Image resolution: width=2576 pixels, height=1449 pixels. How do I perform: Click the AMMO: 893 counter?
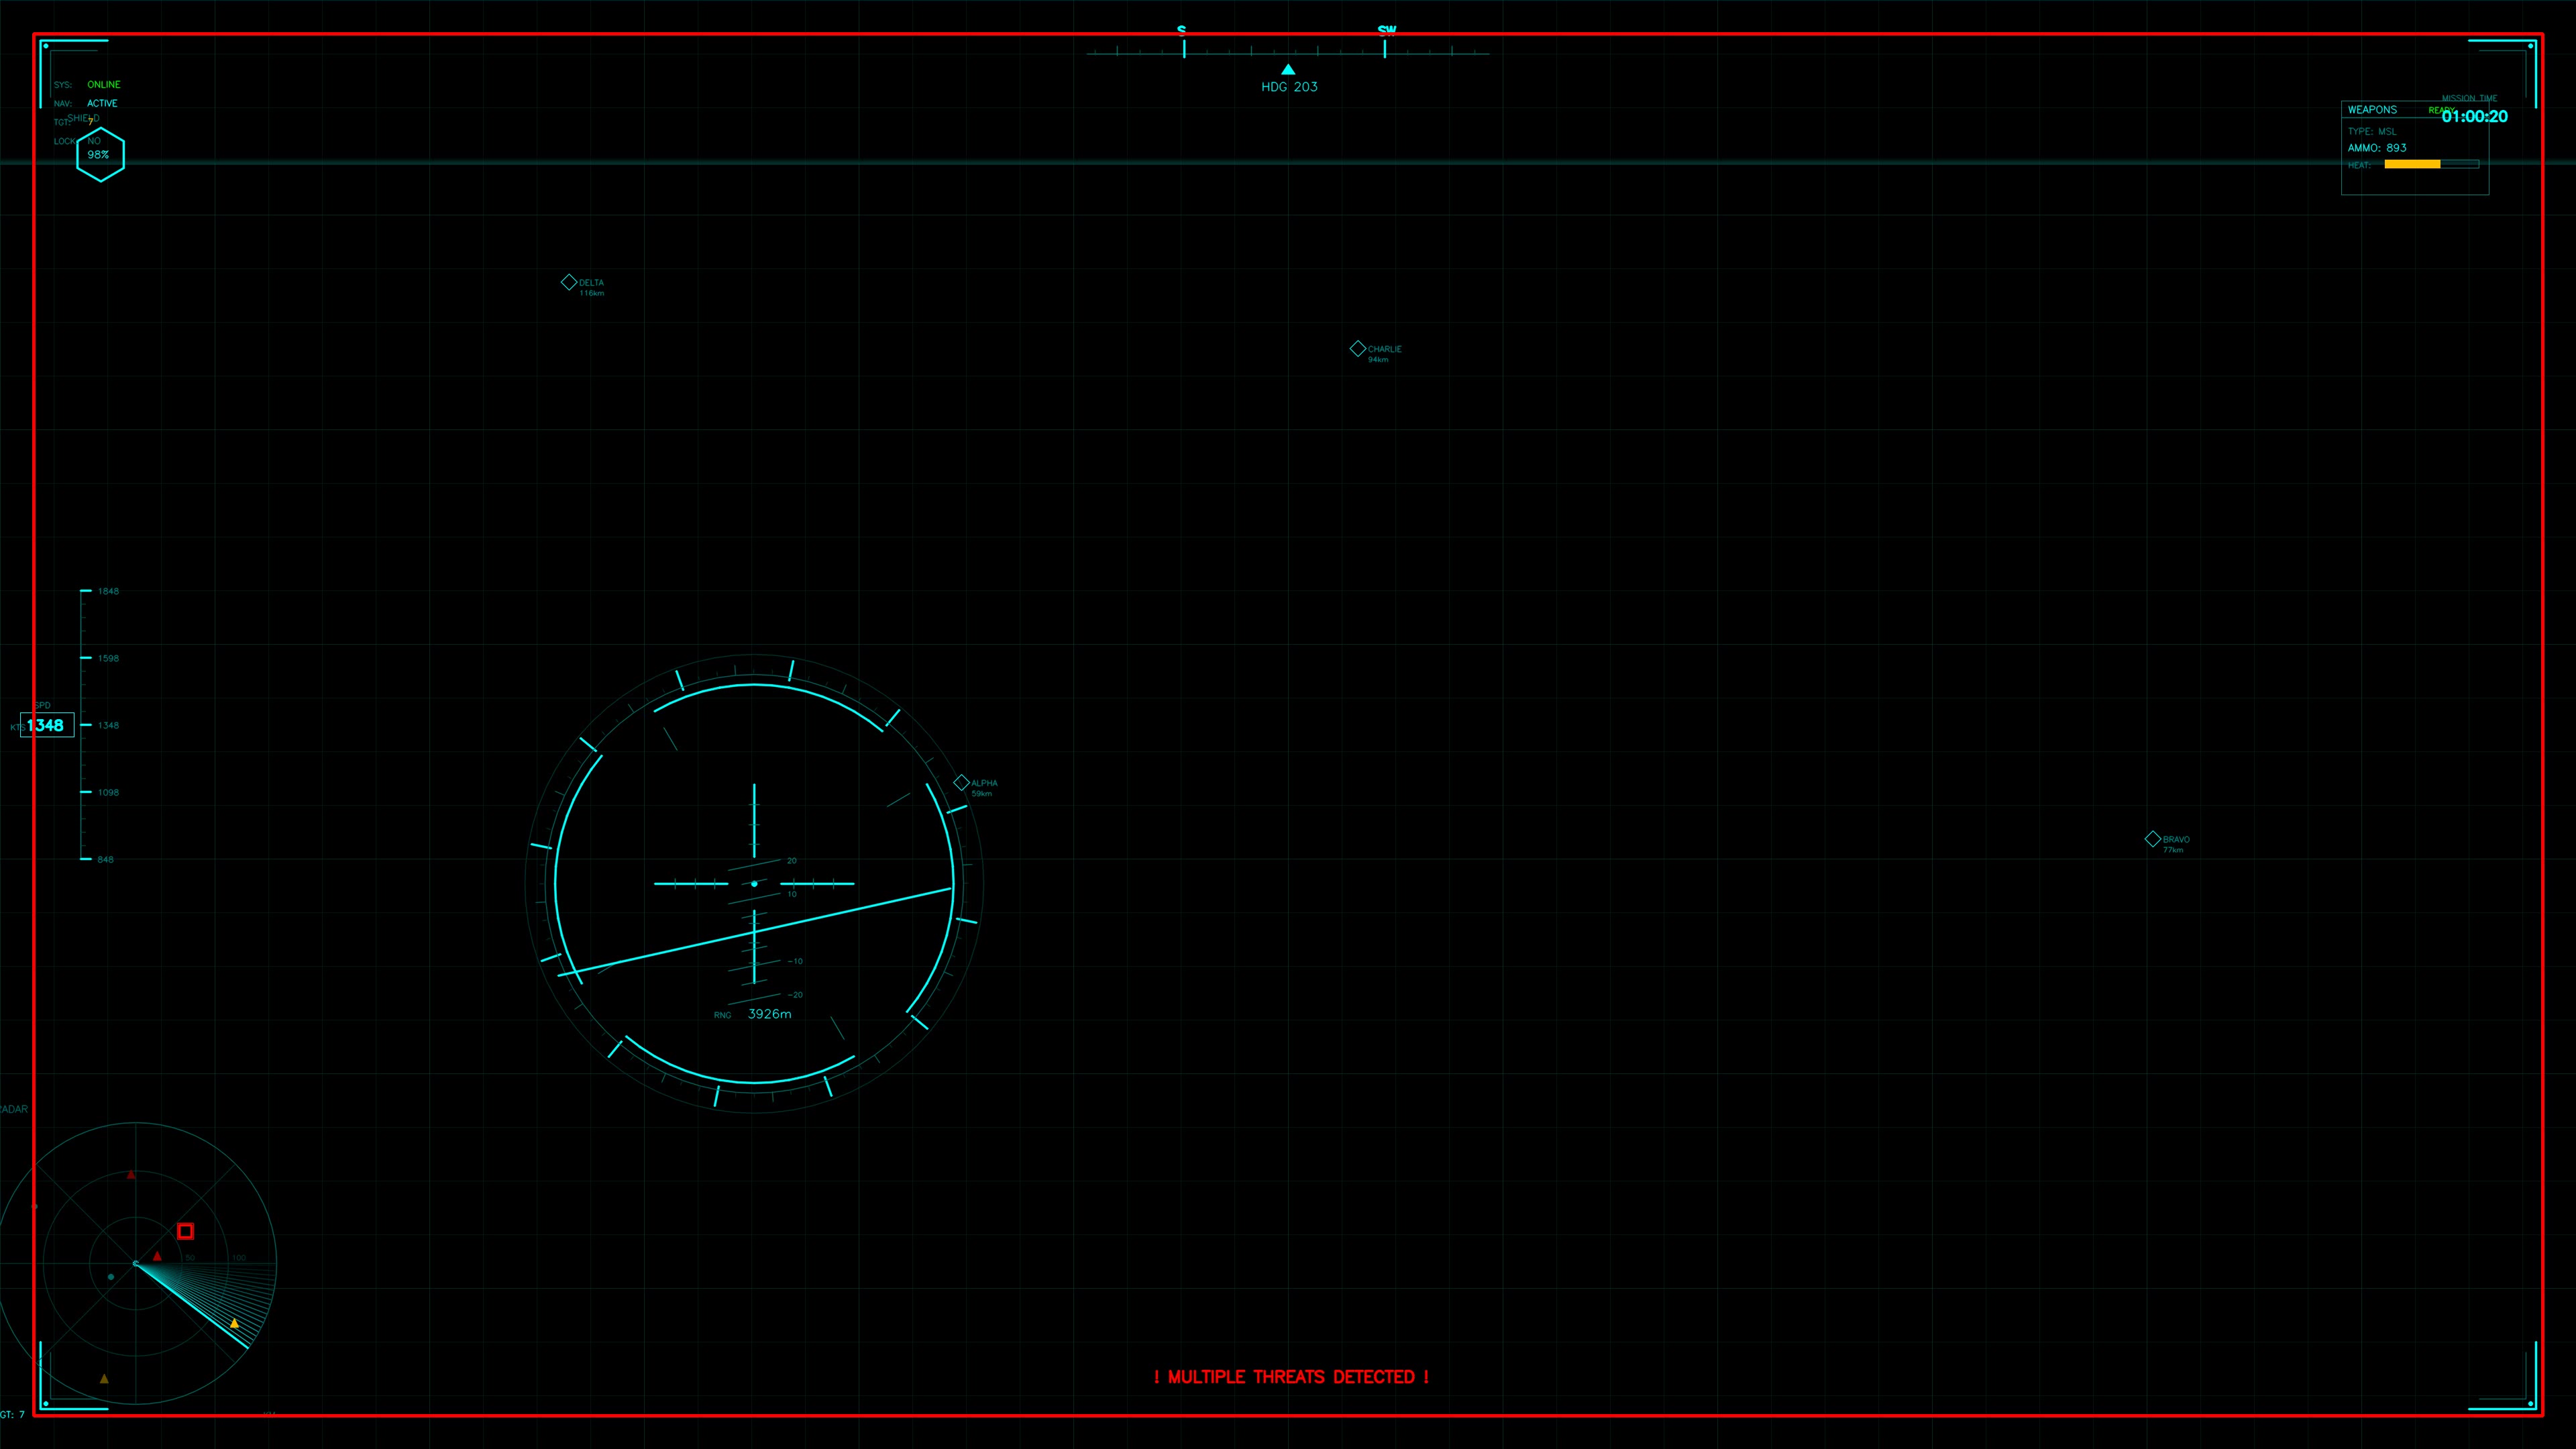pyautogui.click(x=2377, y=148)
